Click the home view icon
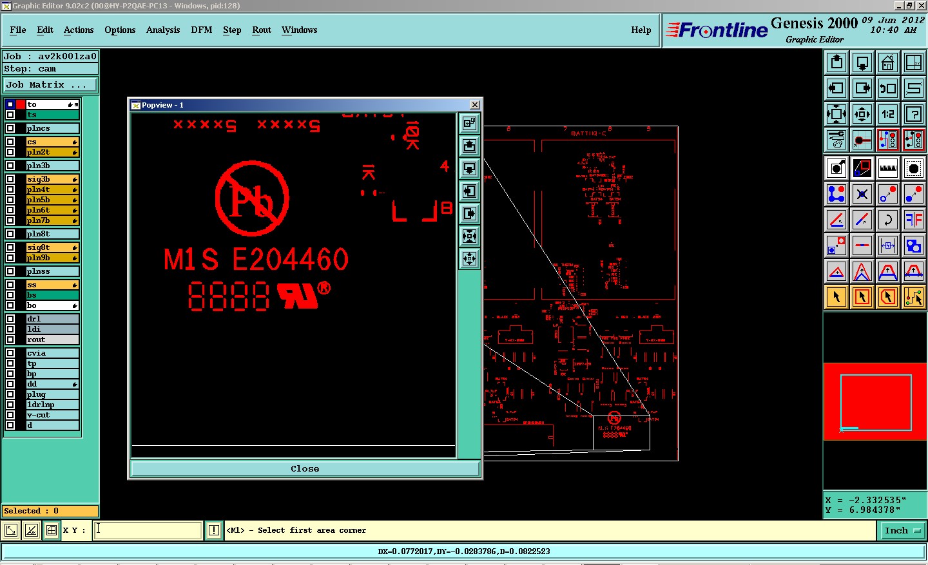Image resolution: width=928 pixels, height=565 pixels. pyautogui.click(x=888, y=62)
